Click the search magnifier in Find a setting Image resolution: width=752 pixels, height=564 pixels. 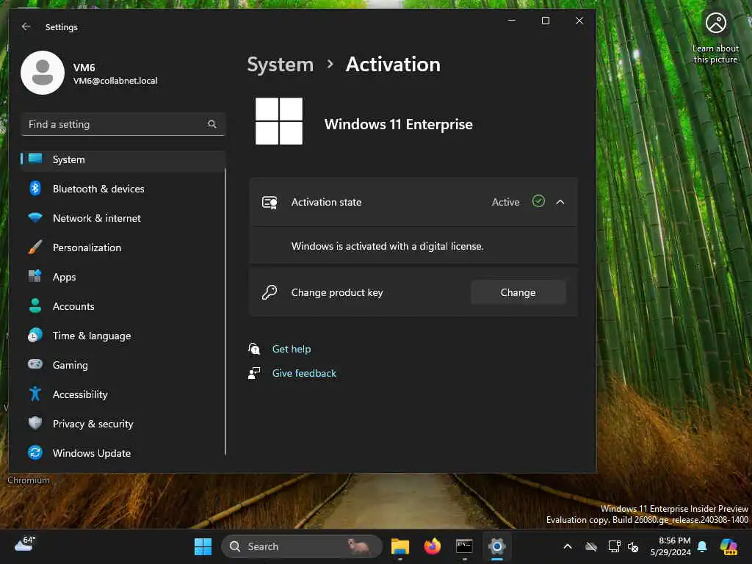[x=212, y=124]
